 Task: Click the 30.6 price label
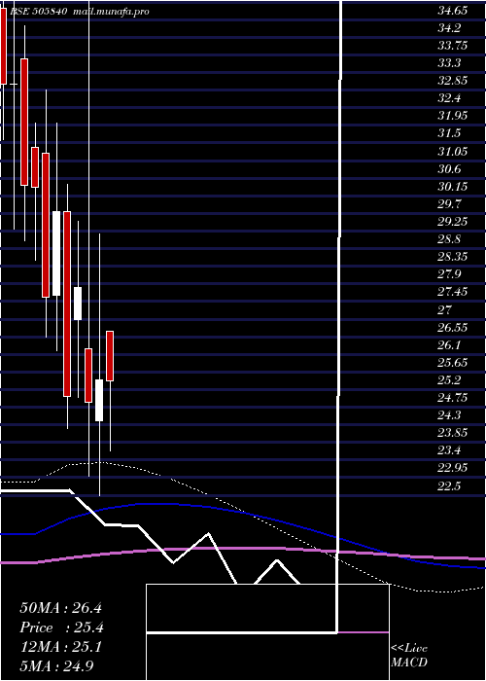click(449, 169)
